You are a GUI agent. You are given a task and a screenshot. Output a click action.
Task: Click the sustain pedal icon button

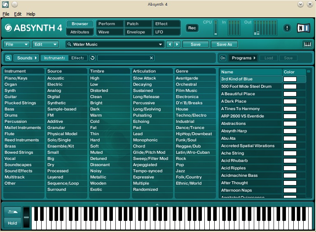[12, 212]
